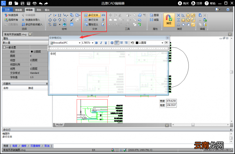Viewport: 235px width, 154px height.
Task: Select the Model layout tab
Action: tap(59, 125)
